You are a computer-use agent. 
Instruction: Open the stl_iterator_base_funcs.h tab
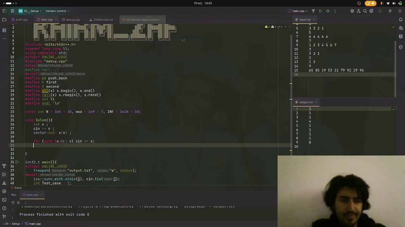coord(142,20)
